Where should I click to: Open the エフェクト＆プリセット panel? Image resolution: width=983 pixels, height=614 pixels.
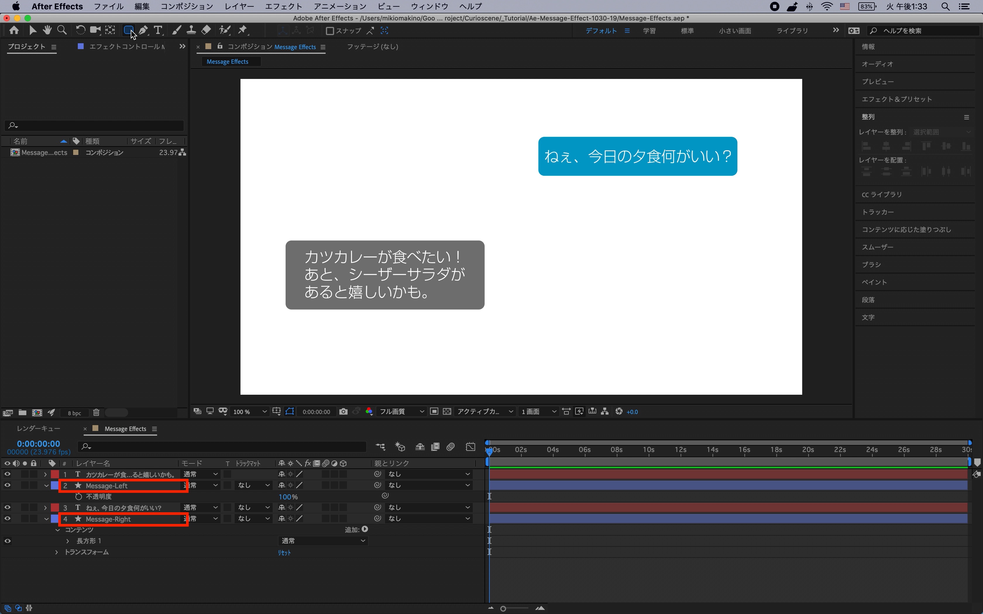(x=896, y=99)
